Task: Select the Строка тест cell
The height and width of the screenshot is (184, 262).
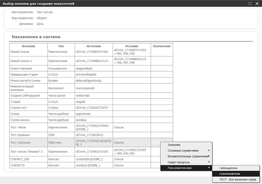Action: click(x=28, y=108)
